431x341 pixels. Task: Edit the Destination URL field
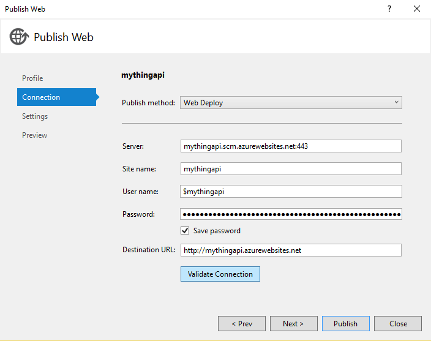coord(291,250)
